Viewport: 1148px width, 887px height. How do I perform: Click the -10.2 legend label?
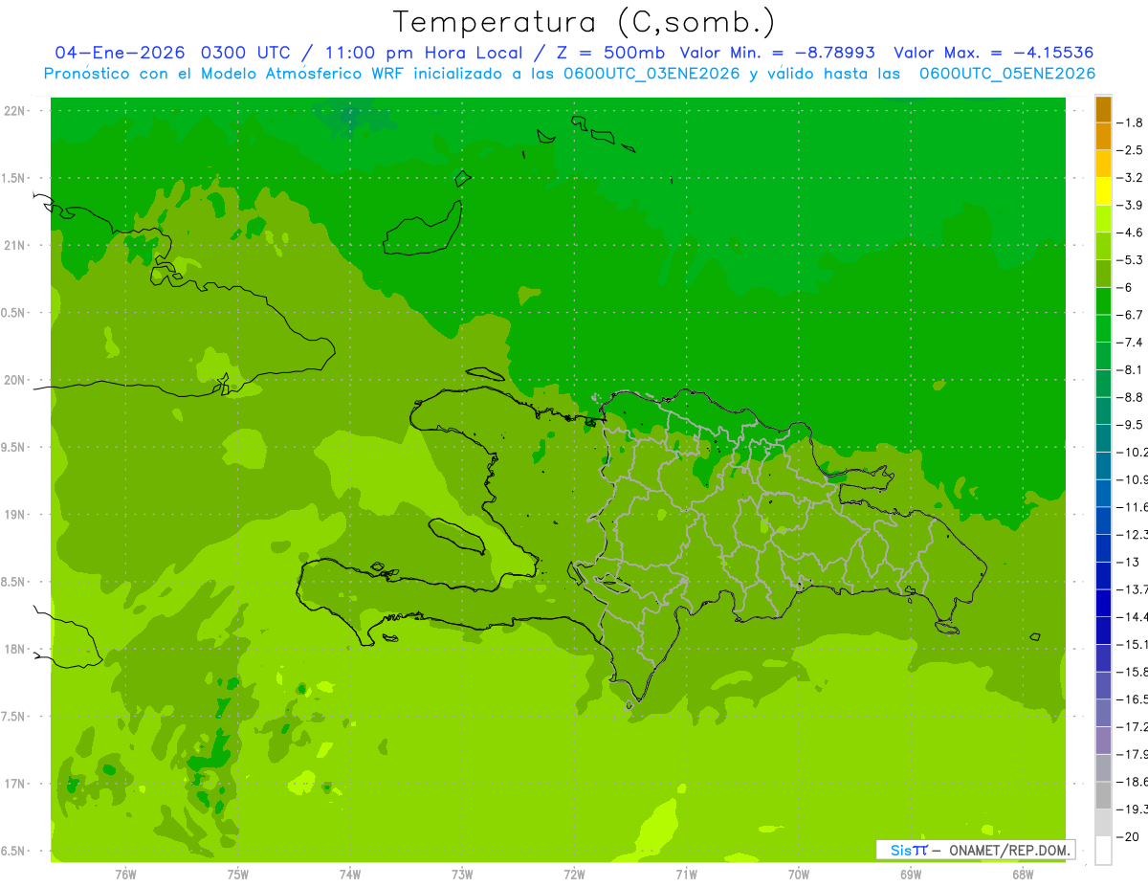pyautogui.click(x=1136, y=452)
